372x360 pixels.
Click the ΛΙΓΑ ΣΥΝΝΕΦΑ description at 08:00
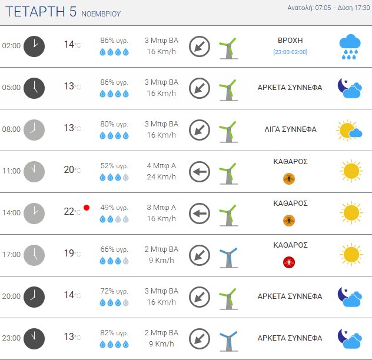coord(290,129)
